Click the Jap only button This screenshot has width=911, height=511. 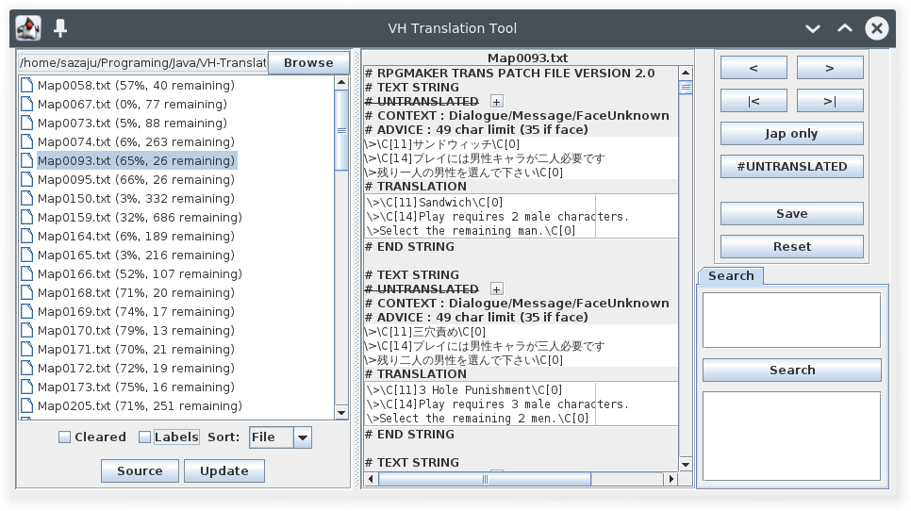[792, 134]
